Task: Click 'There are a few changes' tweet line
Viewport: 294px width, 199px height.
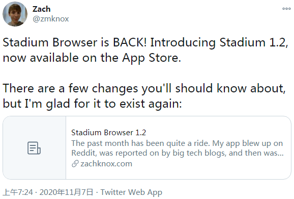Action: pos(144,88)
